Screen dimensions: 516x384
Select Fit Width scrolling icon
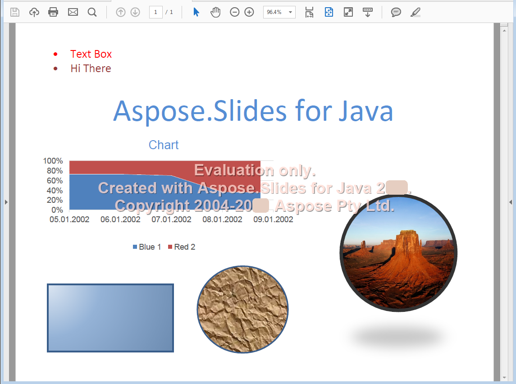[x=309, y=12]
